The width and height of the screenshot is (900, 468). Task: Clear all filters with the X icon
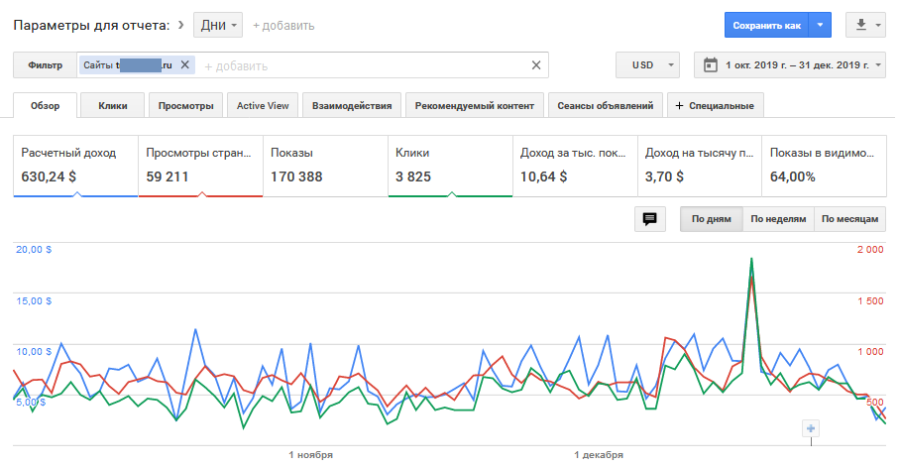(x=536, y=65)
